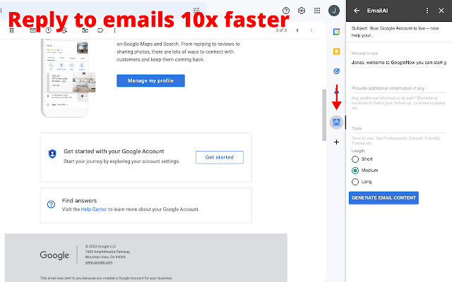Click the Google logo in footer

point(55,255)
